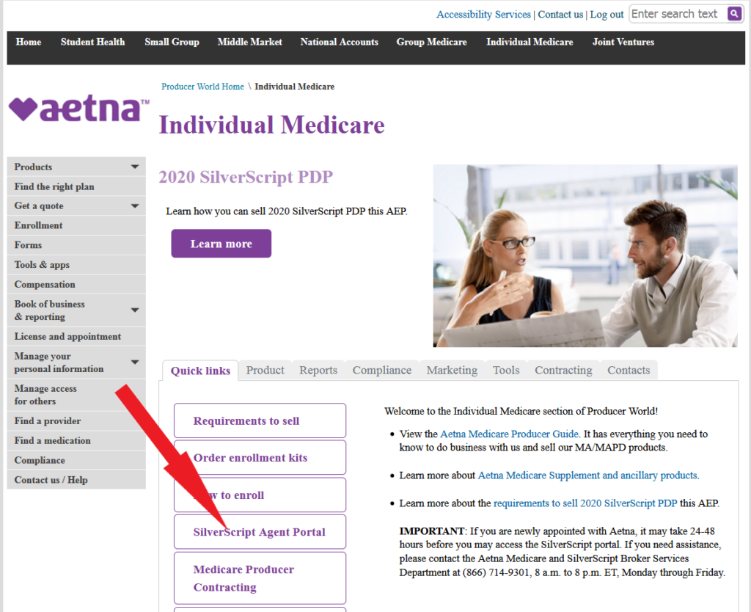Expand the Products sidebar menu arrow
This screenshot has height=612, width=751.
pos(135,167)
